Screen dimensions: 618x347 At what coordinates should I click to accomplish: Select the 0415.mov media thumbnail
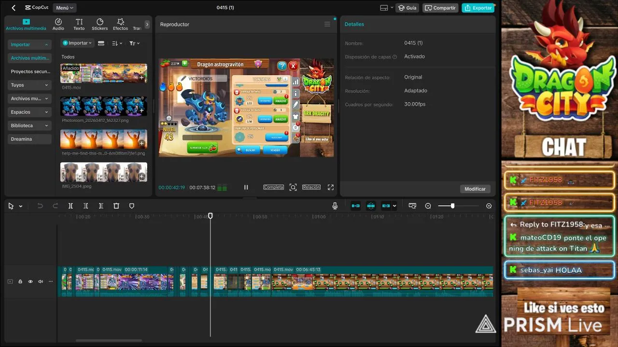(x=104, y=73)
